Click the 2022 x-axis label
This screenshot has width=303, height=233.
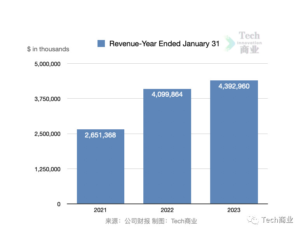click(167, 210)
